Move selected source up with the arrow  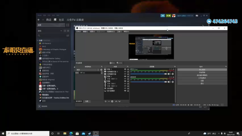click(116, 101)
